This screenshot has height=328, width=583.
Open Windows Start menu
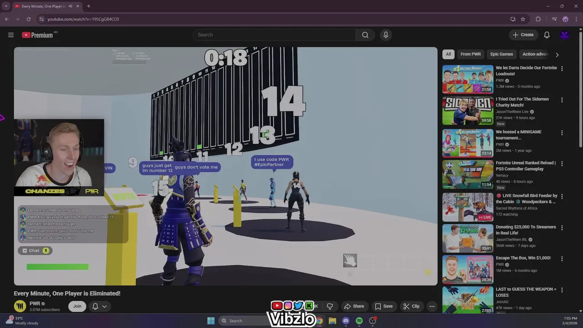click(211, 321)
